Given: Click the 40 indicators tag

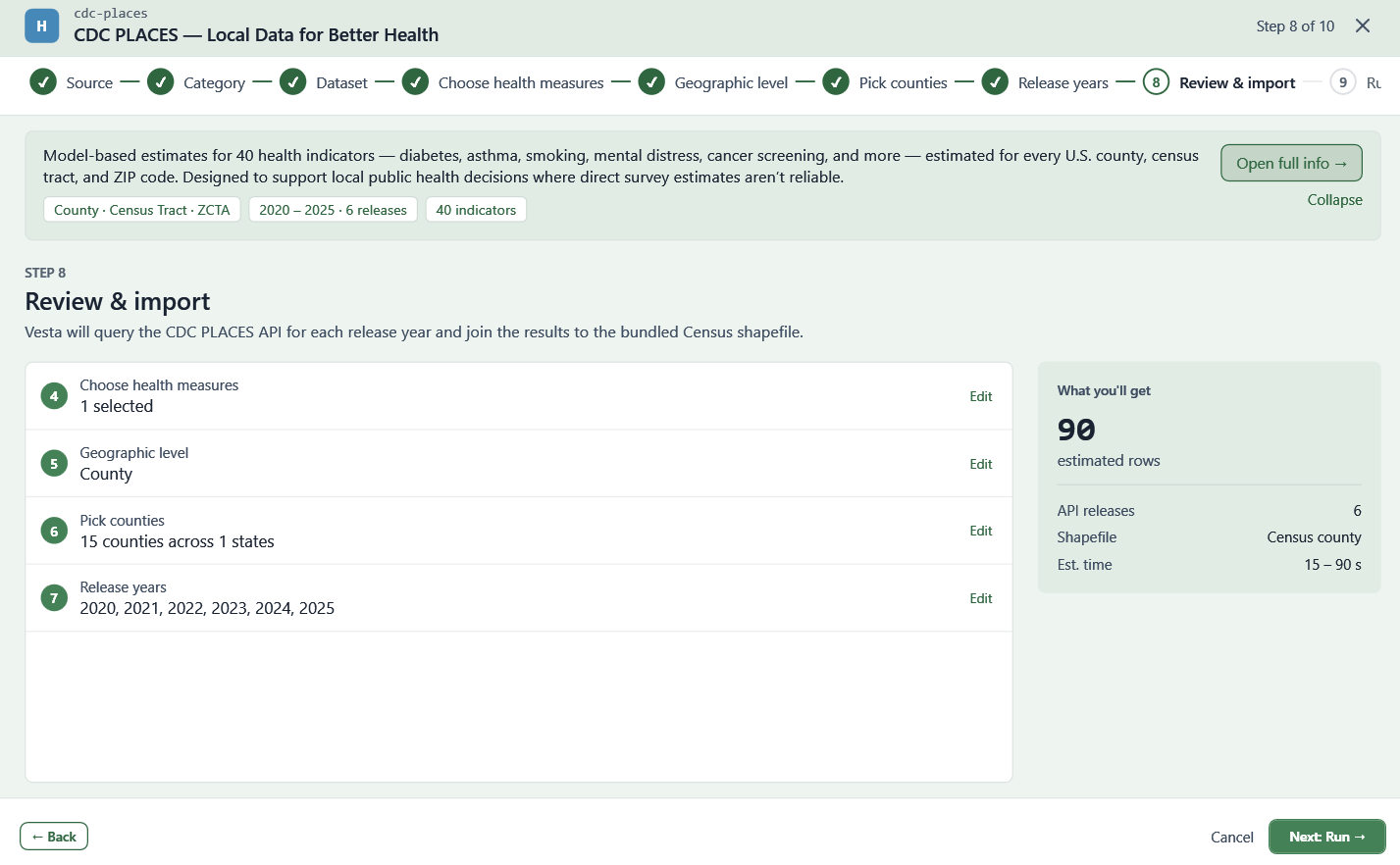Looking at the screenshot, I should pyautogui.click(x=476, y=210).
